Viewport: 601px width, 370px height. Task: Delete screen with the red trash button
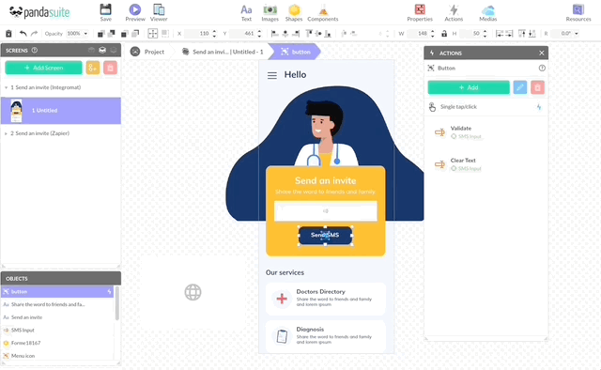111,68
